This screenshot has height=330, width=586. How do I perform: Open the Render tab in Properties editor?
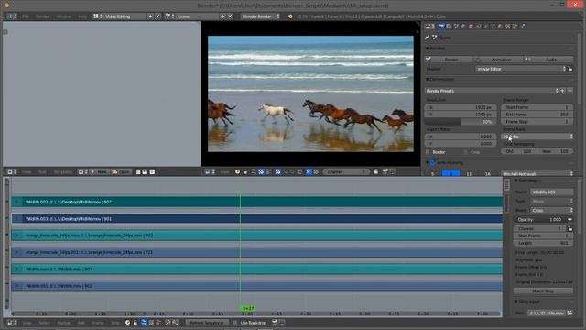click(x=441, y=27)
